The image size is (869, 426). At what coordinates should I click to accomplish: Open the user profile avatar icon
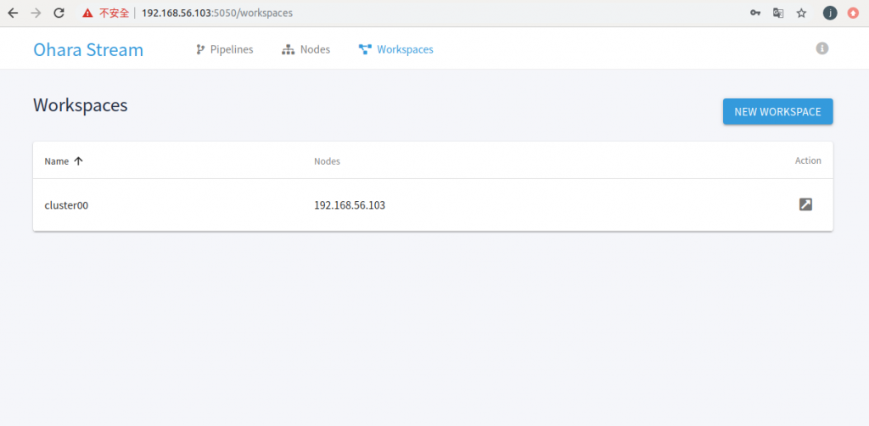coord(830,14)
